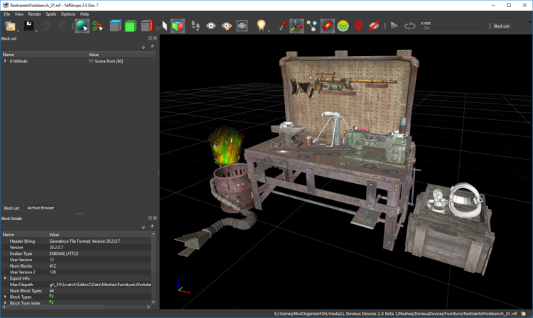Switch to Side view red cube icon
Viewport: 533px width, 318px height.
(146, 26)
